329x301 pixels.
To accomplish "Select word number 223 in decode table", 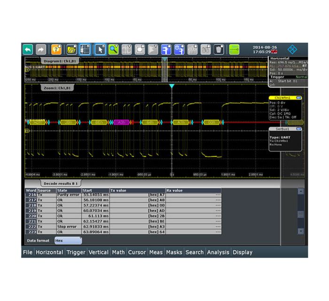I will [x=31, y=232].
